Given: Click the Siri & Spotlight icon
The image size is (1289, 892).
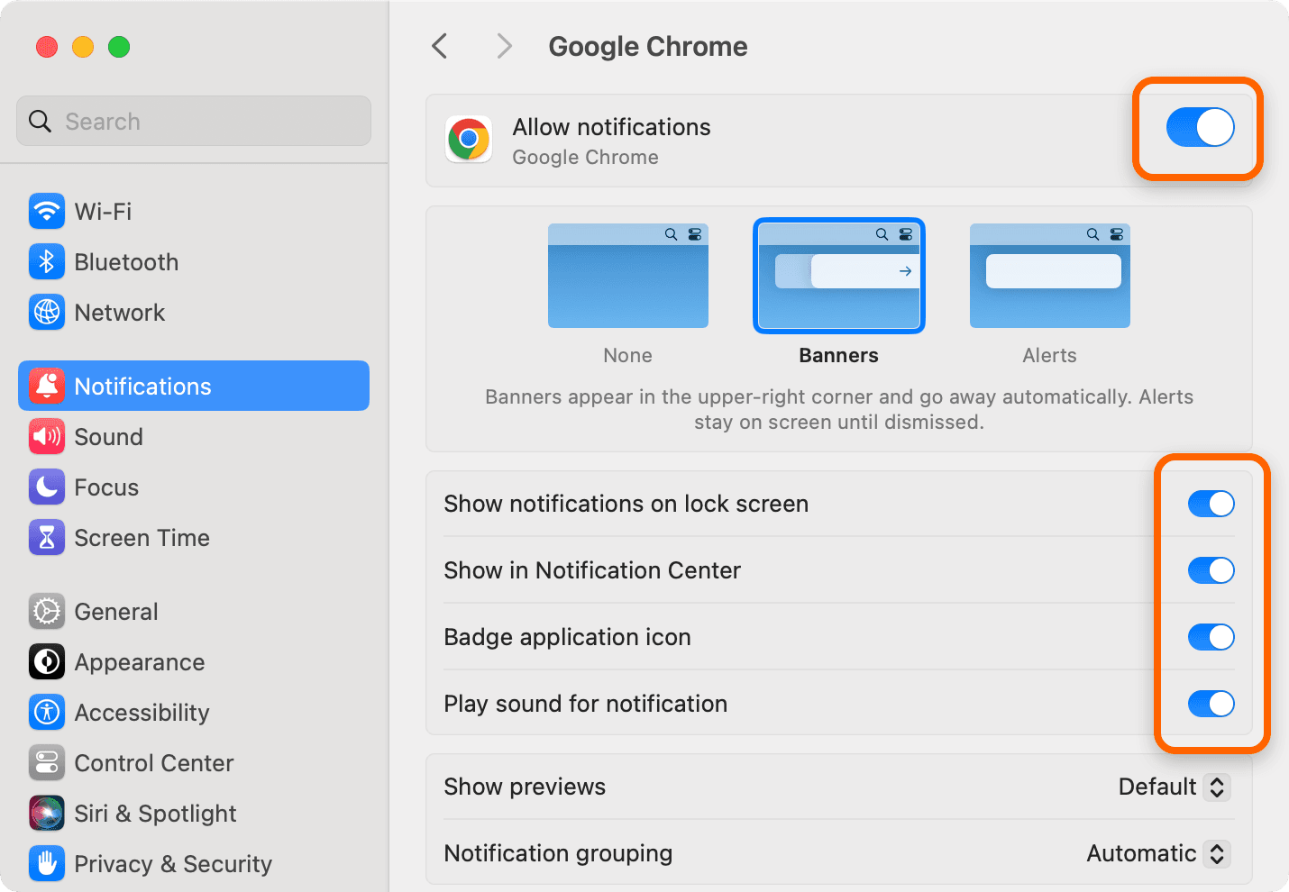Looking at the screenshot, I should pyautogui.click(x=47, y=814).
